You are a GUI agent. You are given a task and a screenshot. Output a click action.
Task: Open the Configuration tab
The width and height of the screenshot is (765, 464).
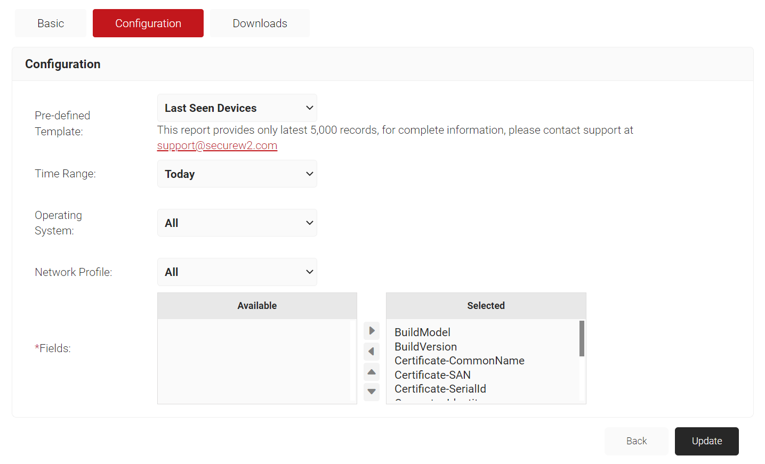148,23
